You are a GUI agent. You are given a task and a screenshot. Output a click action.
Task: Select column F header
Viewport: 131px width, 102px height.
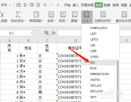pyautogui.click(x=125, y=41)
